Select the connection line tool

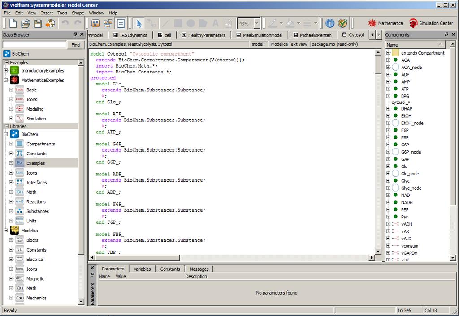[151, 23]
